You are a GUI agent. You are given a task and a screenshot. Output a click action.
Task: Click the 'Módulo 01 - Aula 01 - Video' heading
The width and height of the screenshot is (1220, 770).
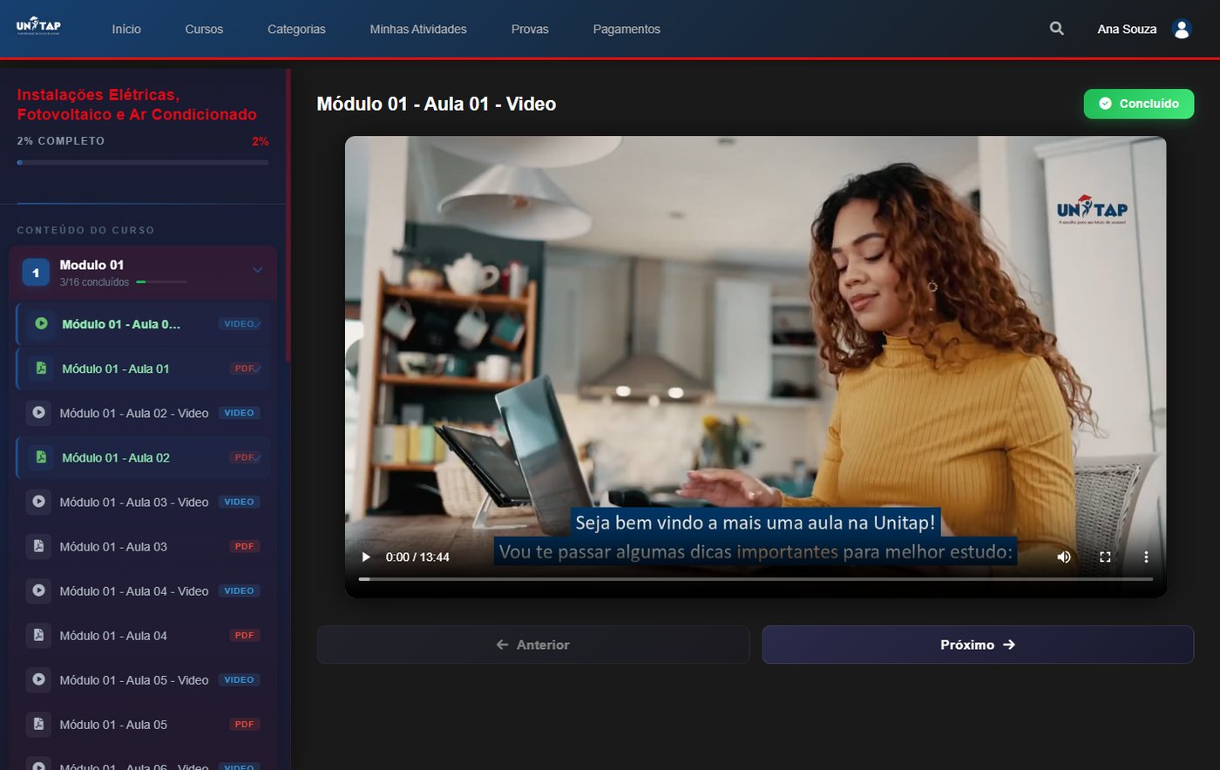(x=437, y=104)
